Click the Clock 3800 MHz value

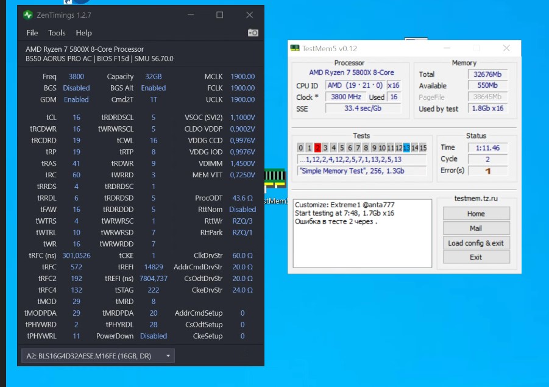pyautogui.click(x=346, y=97)
